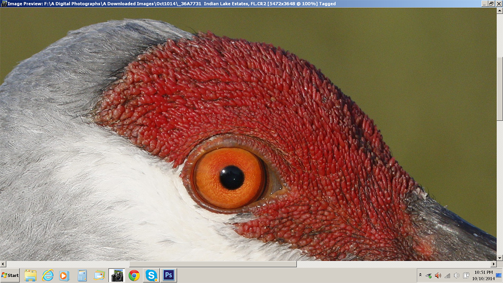Click the up arrow of the vertical scrollbar
The width and height of the screenshot is (503, 283).
coord(500,10)
